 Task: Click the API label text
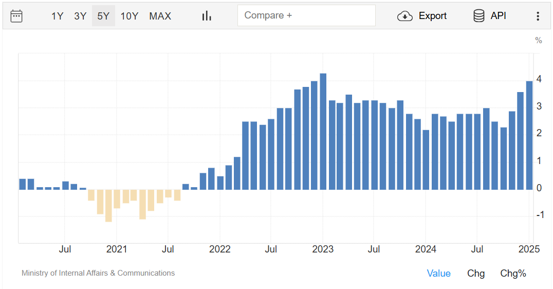click(499, 15)
